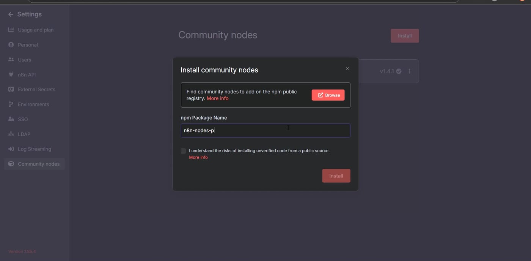Click the Personal user circle icon
531x261 pixels.
(x=11, y=45)
